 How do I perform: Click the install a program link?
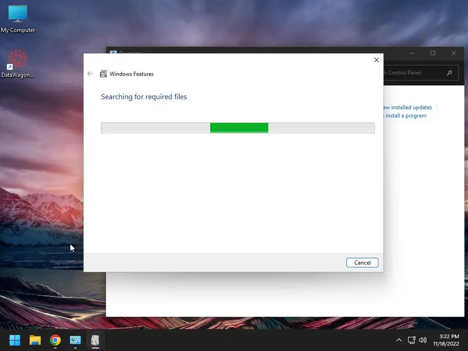[405, 116]
